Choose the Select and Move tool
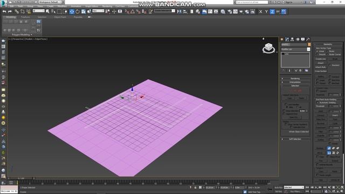The height and width of the screenshot is (194, 345). pos(72,11)
